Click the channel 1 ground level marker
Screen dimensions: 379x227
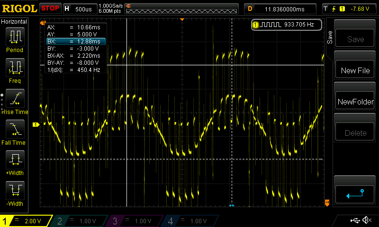coord(36,124)
